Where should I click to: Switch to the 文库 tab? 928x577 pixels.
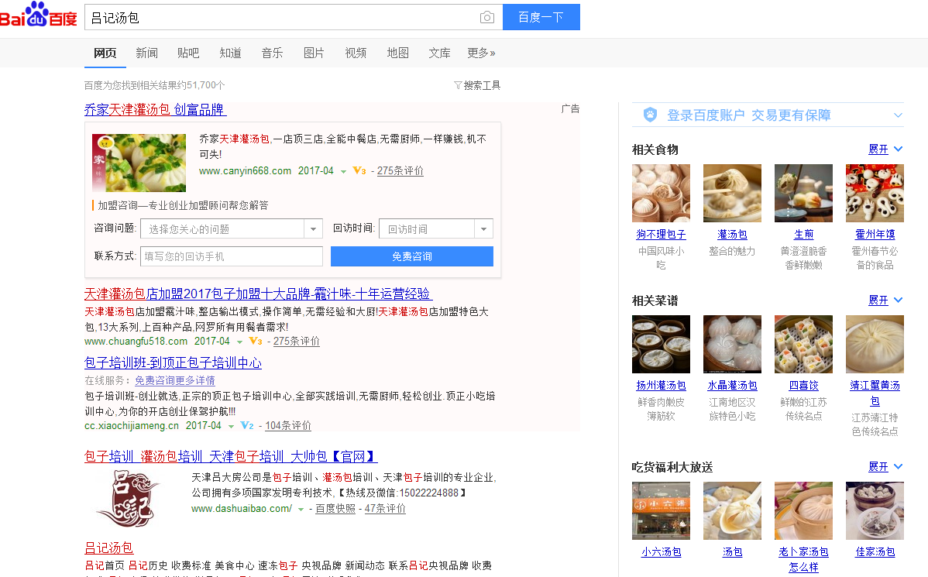pyautogui.click(x=439, y=53)
